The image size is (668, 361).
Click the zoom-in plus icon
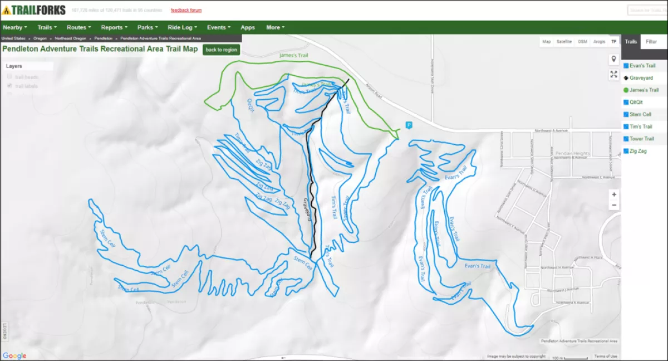tap(614, 194)
